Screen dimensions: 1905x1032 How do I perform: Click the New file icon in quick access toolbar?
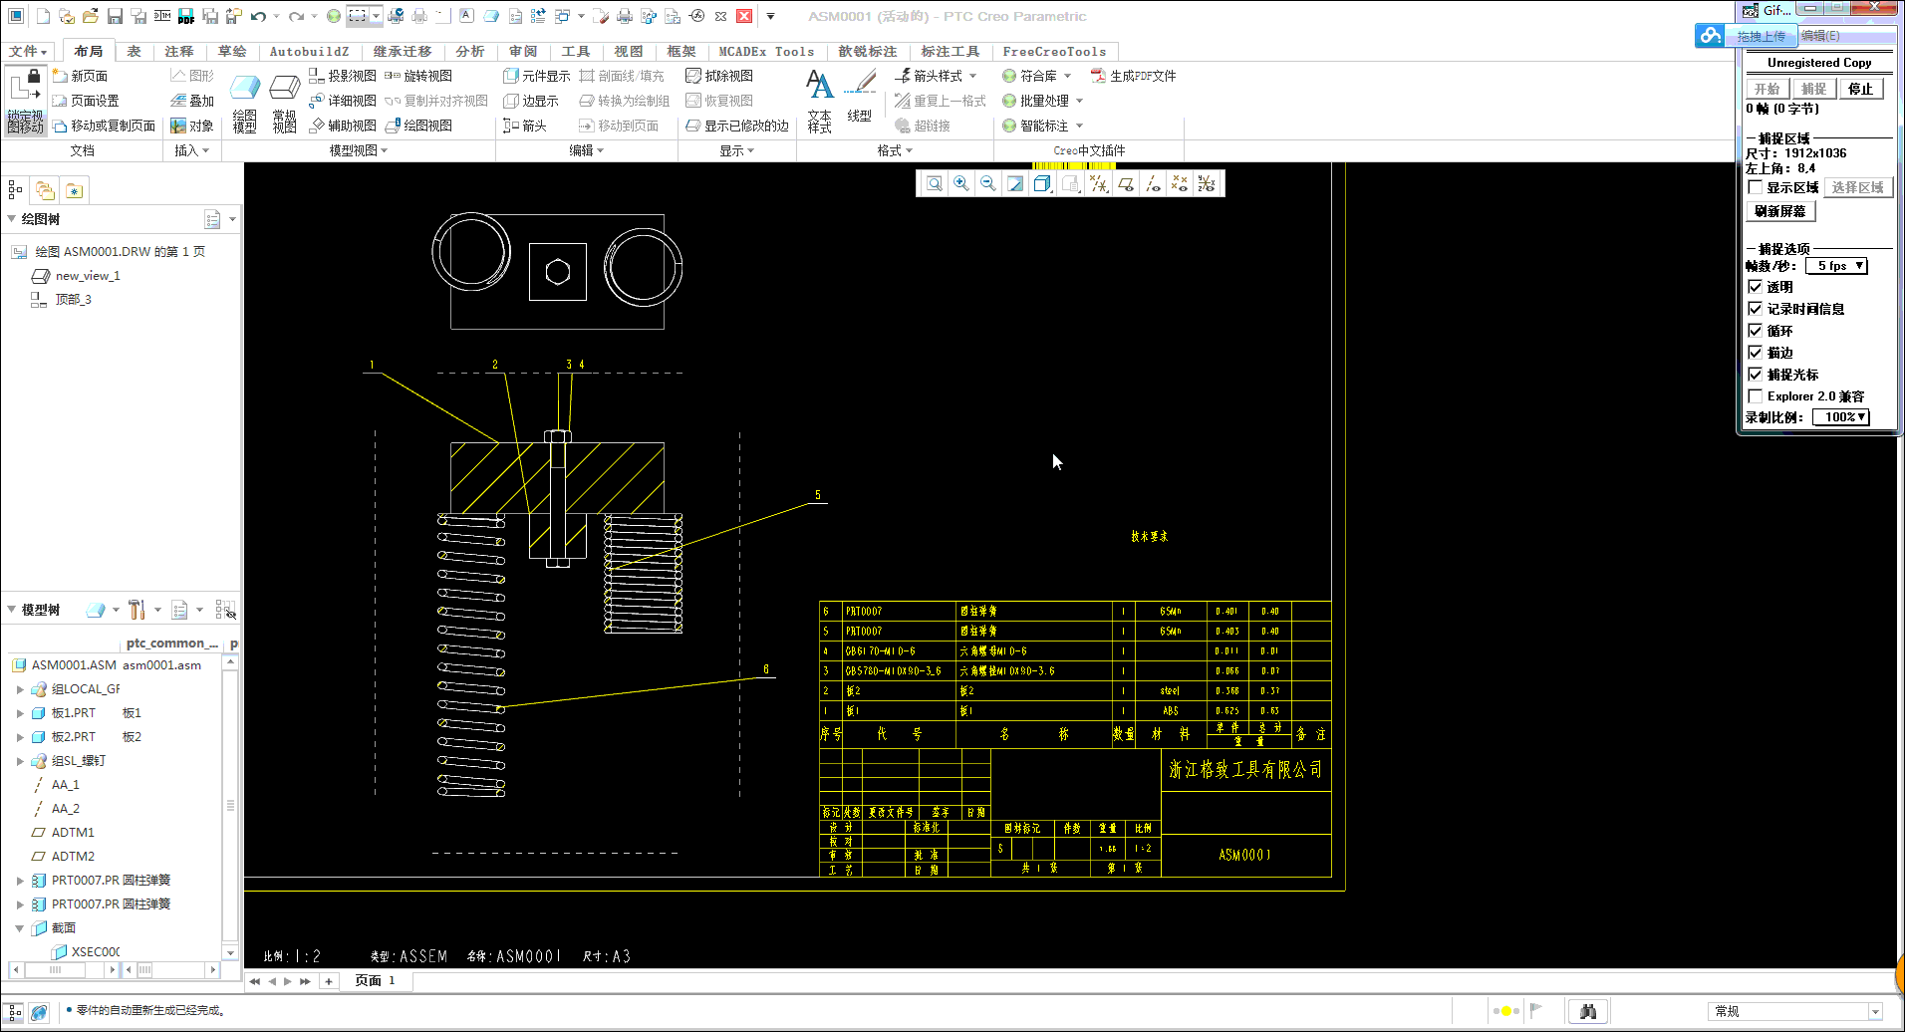point(43,16)
